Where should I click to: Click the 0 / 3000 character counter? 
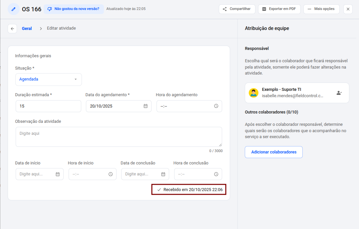(216, 151)
